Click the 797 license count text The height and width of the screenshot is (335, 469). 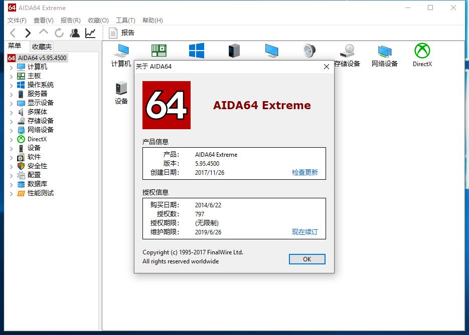point(200,214)
